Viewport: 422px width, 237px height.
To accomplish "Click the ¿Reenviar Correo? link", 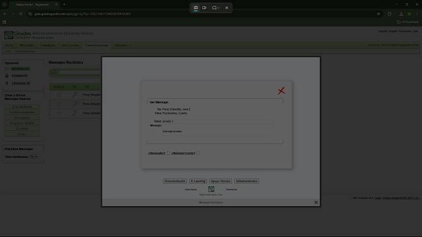I will pos(183,153).
